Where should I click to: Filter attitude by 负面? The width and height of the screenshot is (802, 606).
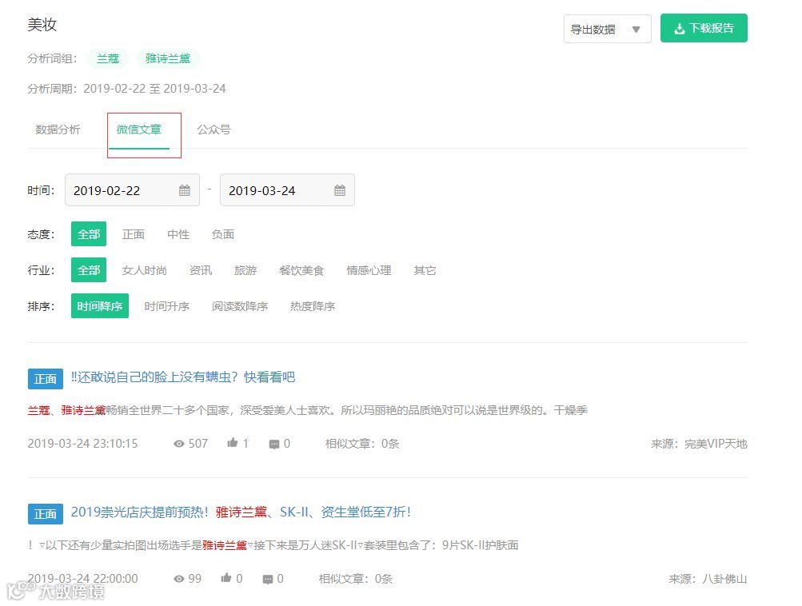click(x=223, y=234)
